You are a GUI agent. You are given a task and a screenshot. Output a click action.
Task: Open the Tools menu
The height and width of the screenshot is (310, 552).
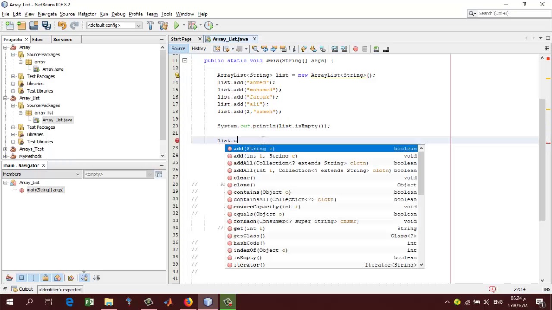pyautogui.click(x=166, y=14)
